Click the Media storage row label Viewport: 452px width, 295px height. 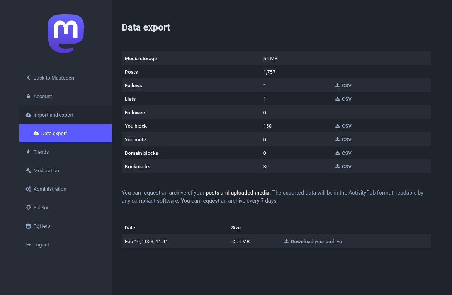click(141, 58)
